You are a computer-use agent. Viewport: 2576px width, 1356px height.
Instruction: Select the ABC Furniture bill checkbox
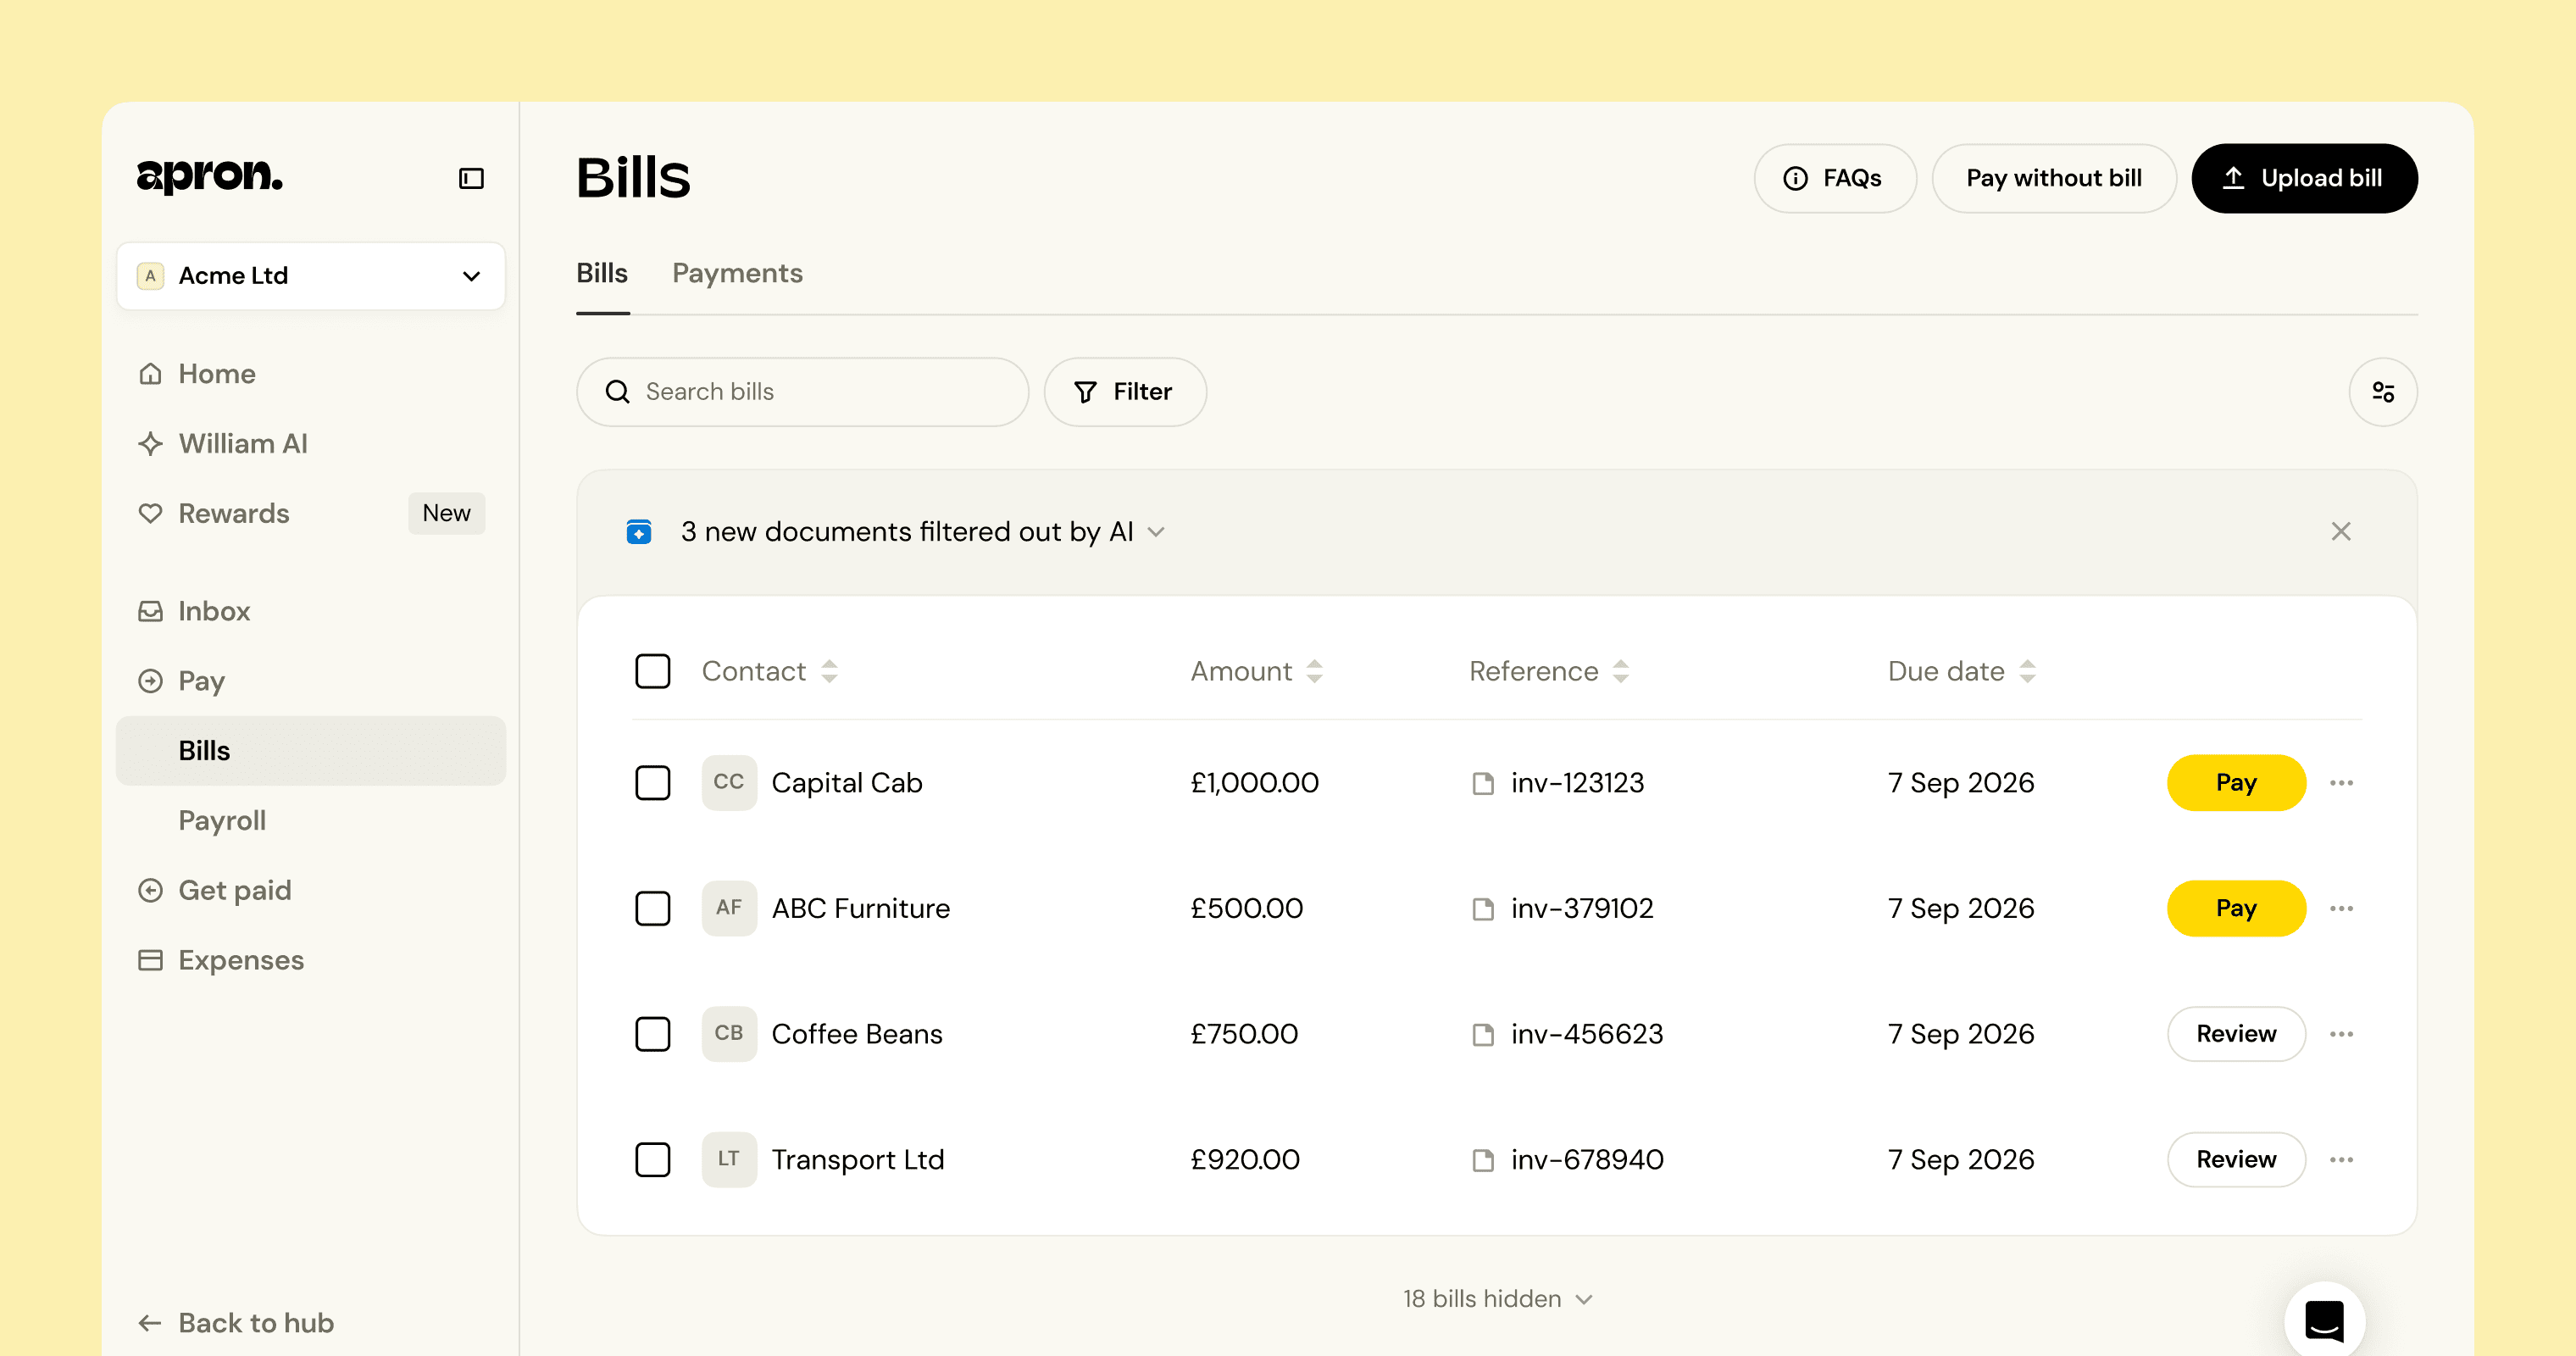coord(653,909)
